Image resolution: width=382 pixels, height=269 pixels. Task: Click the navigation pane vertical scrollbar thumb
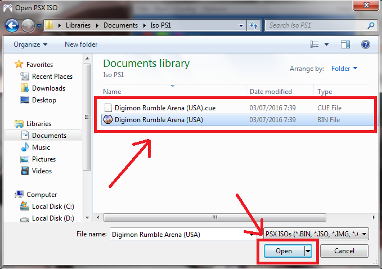click(87, 117)
